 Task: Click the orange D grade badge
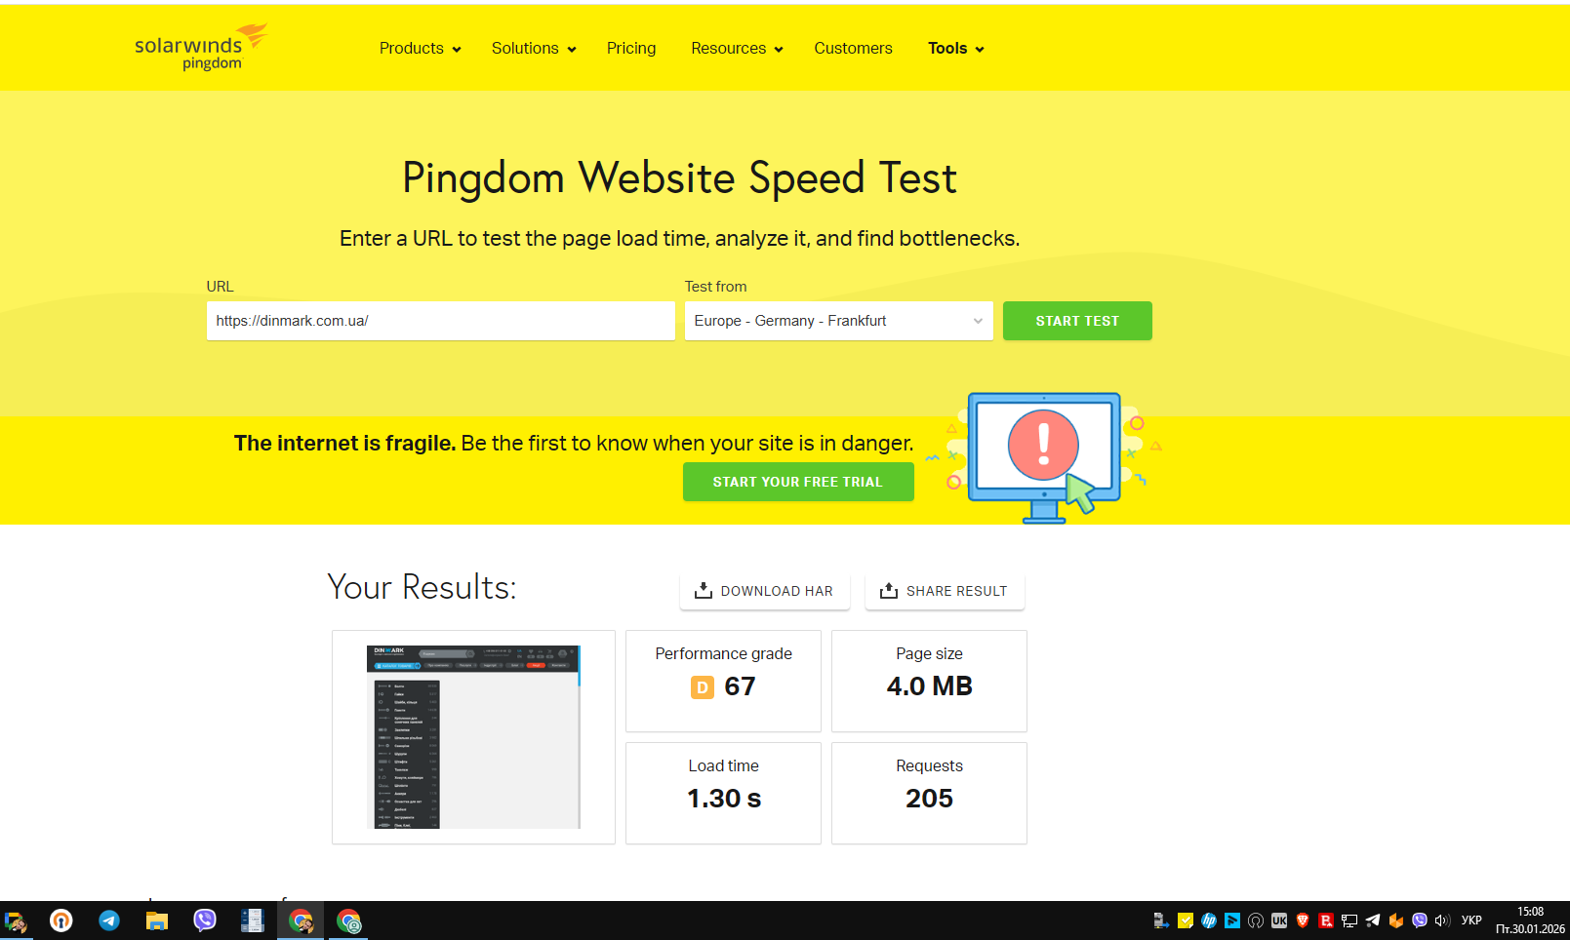(x=703, y=687)
